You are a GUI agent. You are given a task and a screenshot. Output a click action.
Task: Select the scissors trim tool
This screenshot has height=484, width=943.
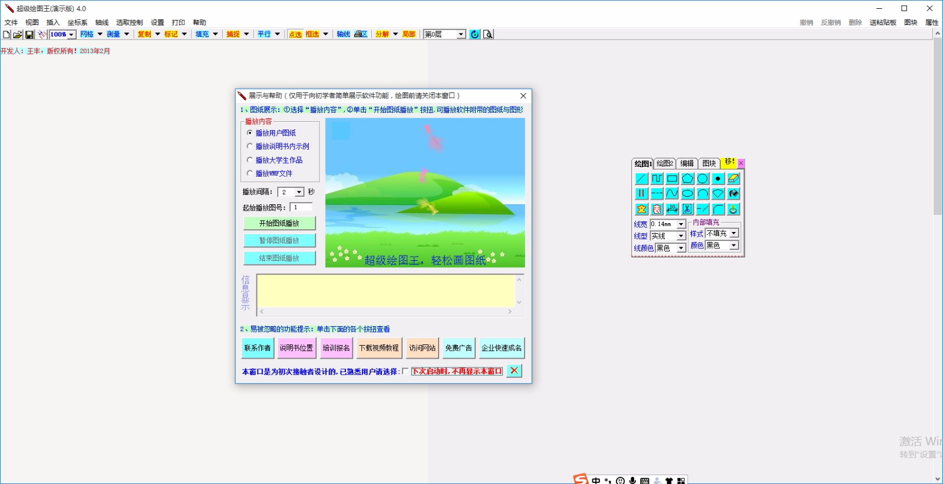(x=687, y=209)
